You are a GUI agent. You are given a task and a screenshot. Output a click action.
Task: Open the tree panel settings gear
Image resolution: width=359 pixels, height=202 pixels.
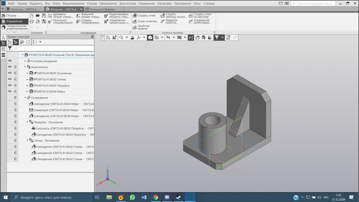tap(92, 37)
